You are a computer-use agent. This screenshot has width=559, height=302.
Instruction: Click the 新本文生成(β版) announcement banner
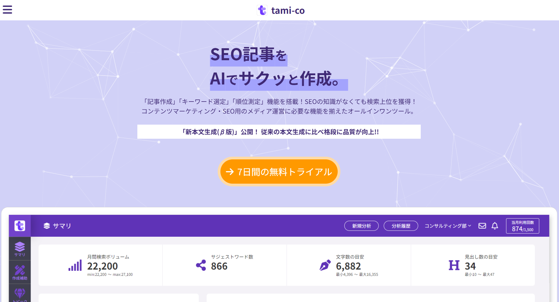279,132
